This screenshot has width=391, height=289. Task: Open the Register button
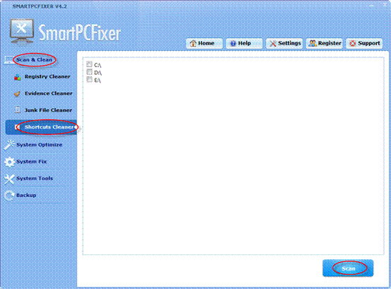pos(324,43)
